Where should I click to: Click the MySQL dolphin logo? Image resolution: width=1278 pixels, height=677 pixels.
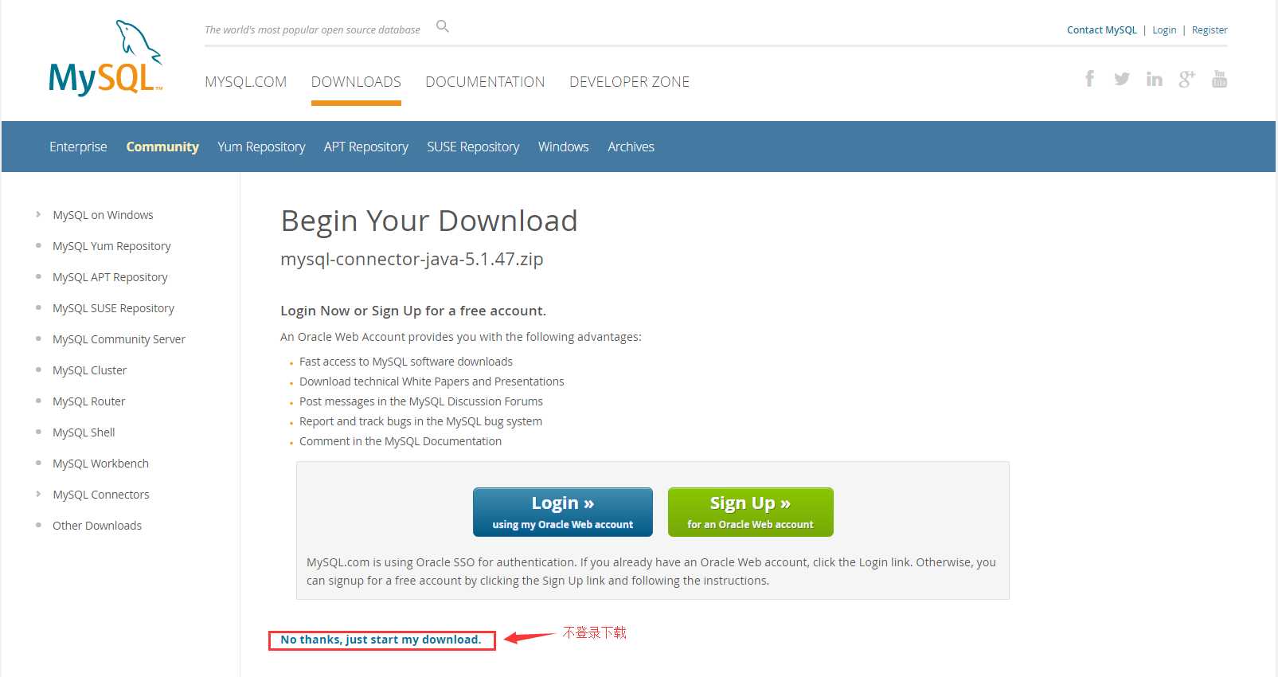click(106, 58)
